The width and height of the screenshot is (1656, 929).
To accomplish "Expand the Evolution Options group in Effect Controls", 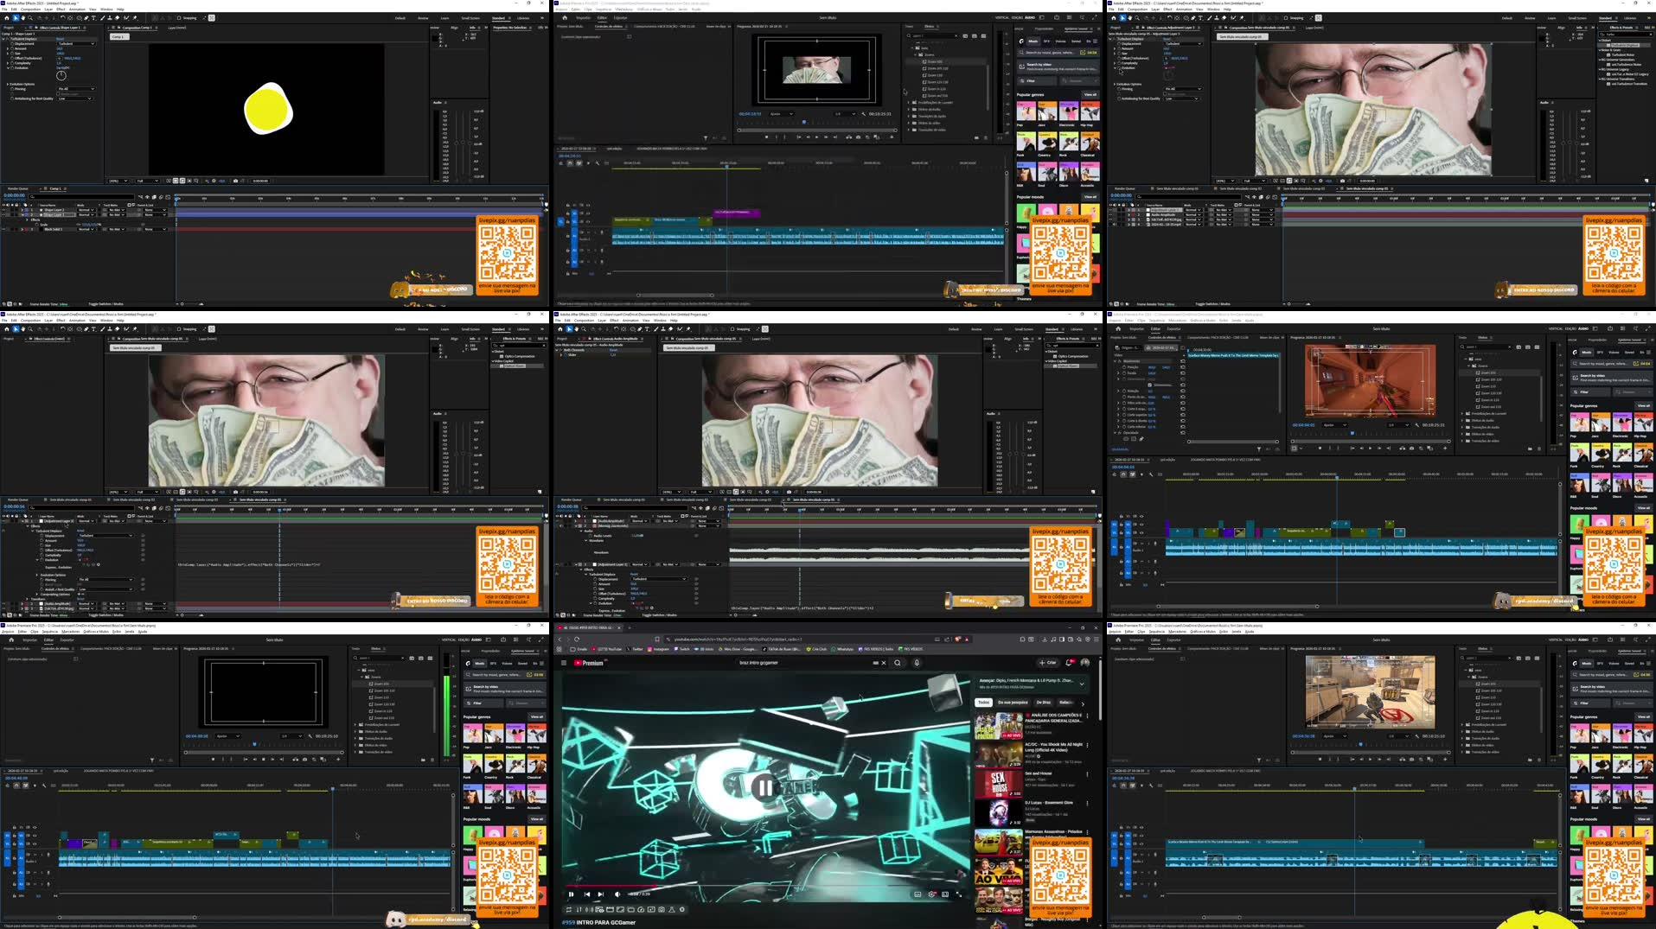I will [8, 84].
